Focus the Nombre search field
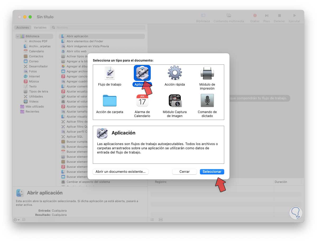 [98, 27]
